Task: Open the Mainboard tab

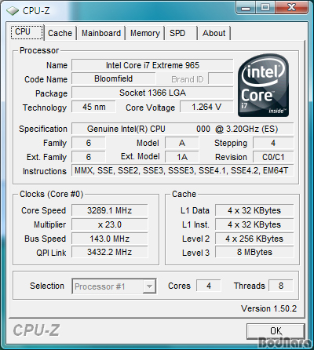Action: click(101, 33)
